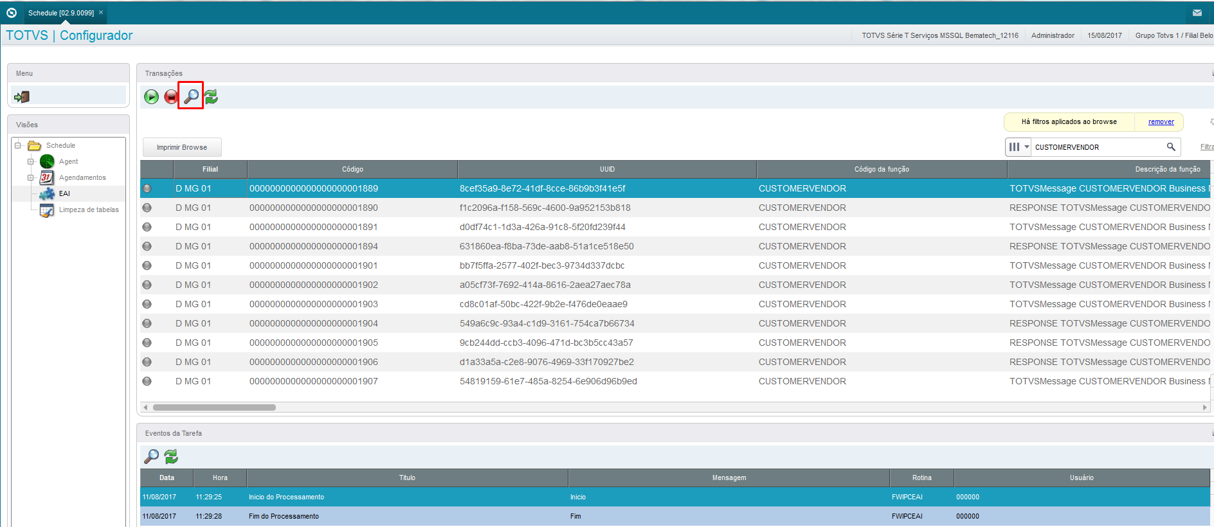Click the scrollbar right arrow in Transações
1214x527 pixels.
click(x=1205, y=407)
